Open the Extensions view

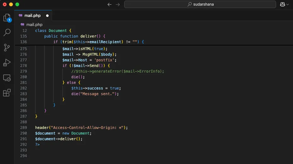coord(7,93)
